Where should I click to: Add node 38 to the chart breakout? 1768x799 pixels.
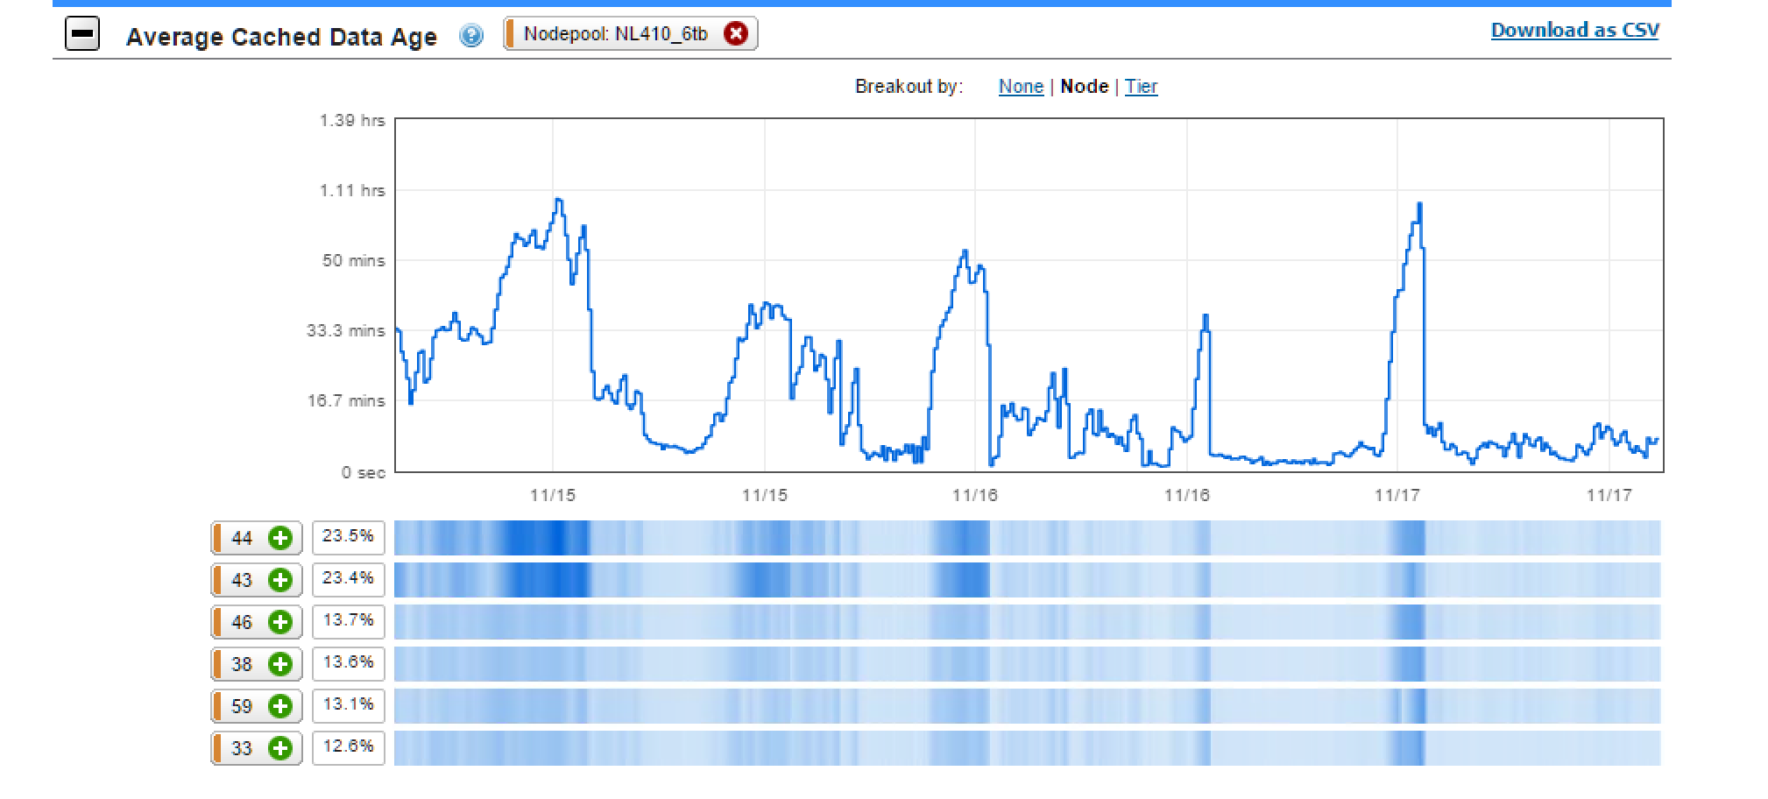pyautogui.click(x=279, y=664)
